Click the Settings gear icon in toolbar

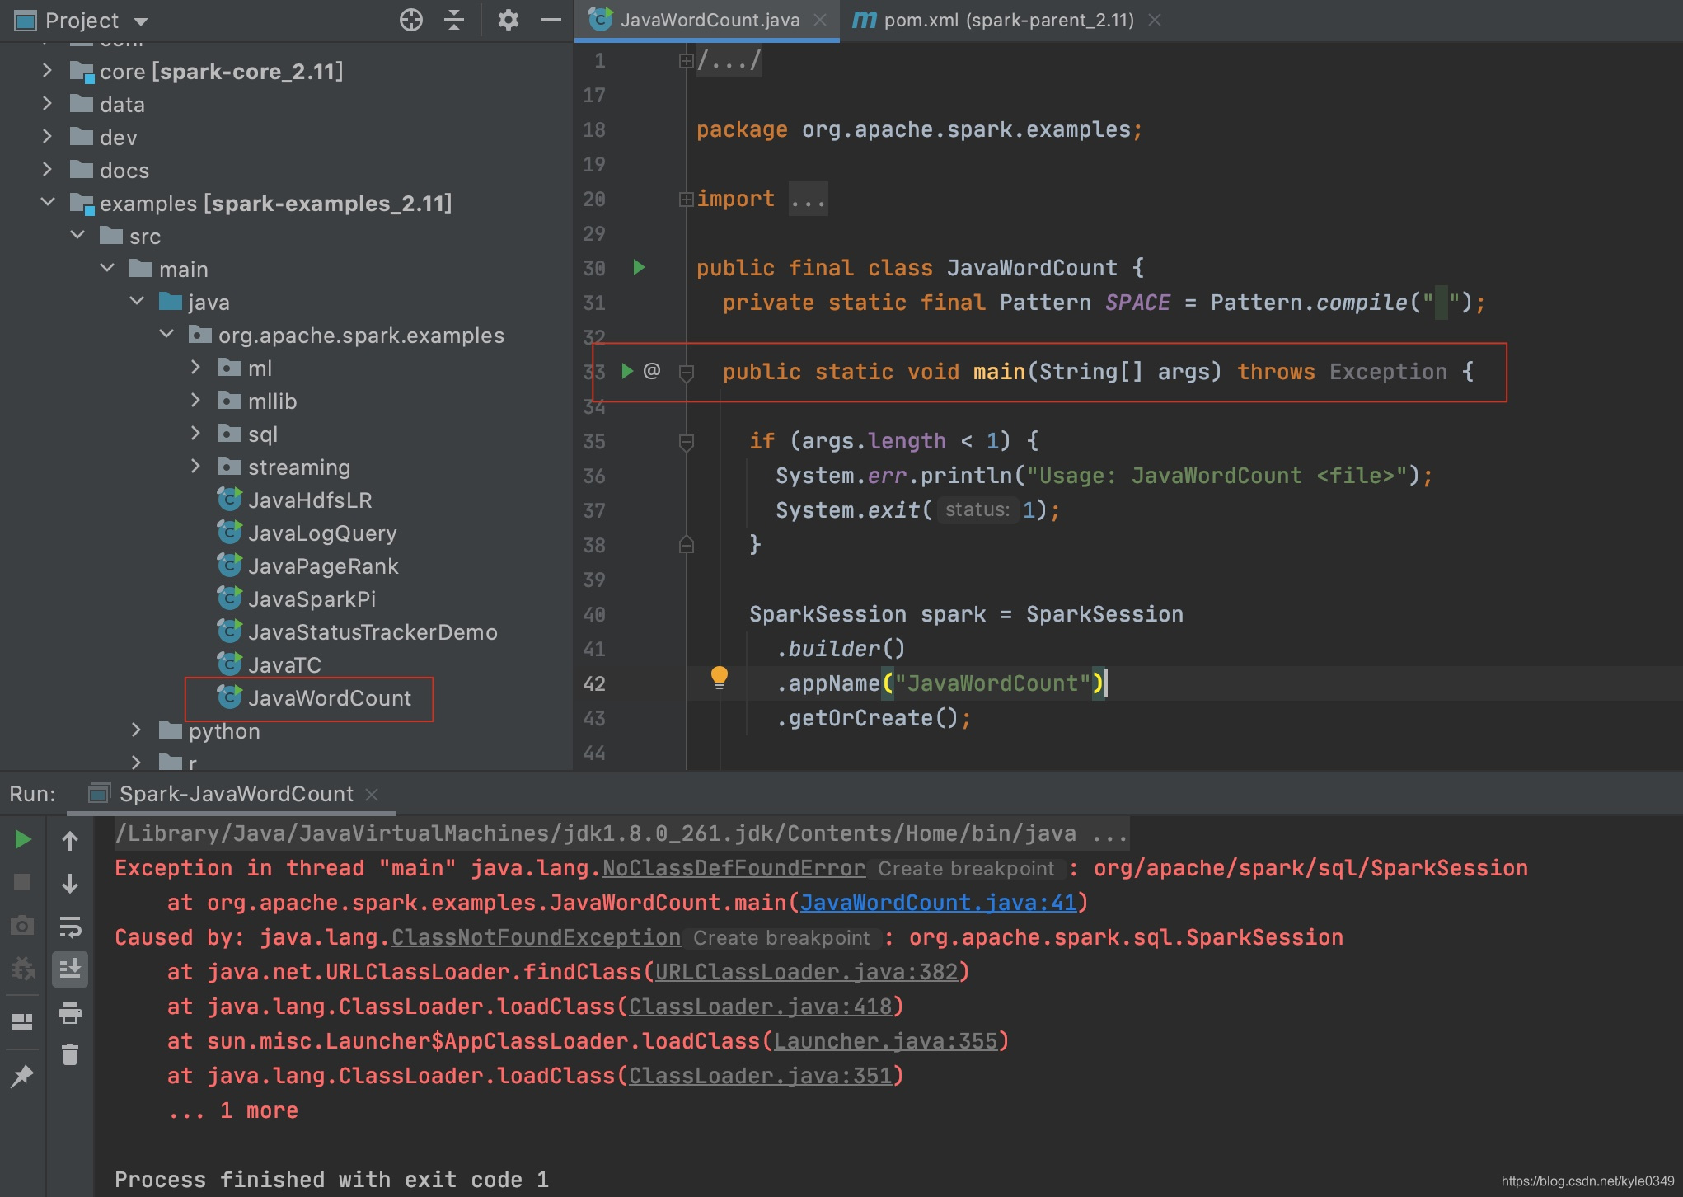click(506, 18)
